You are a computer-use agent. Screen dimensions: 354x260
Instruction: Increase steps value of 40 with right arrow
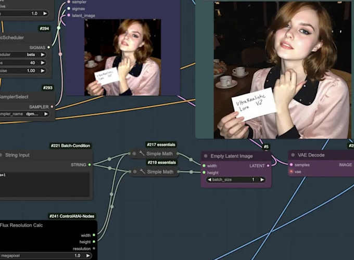click(43, 62)
